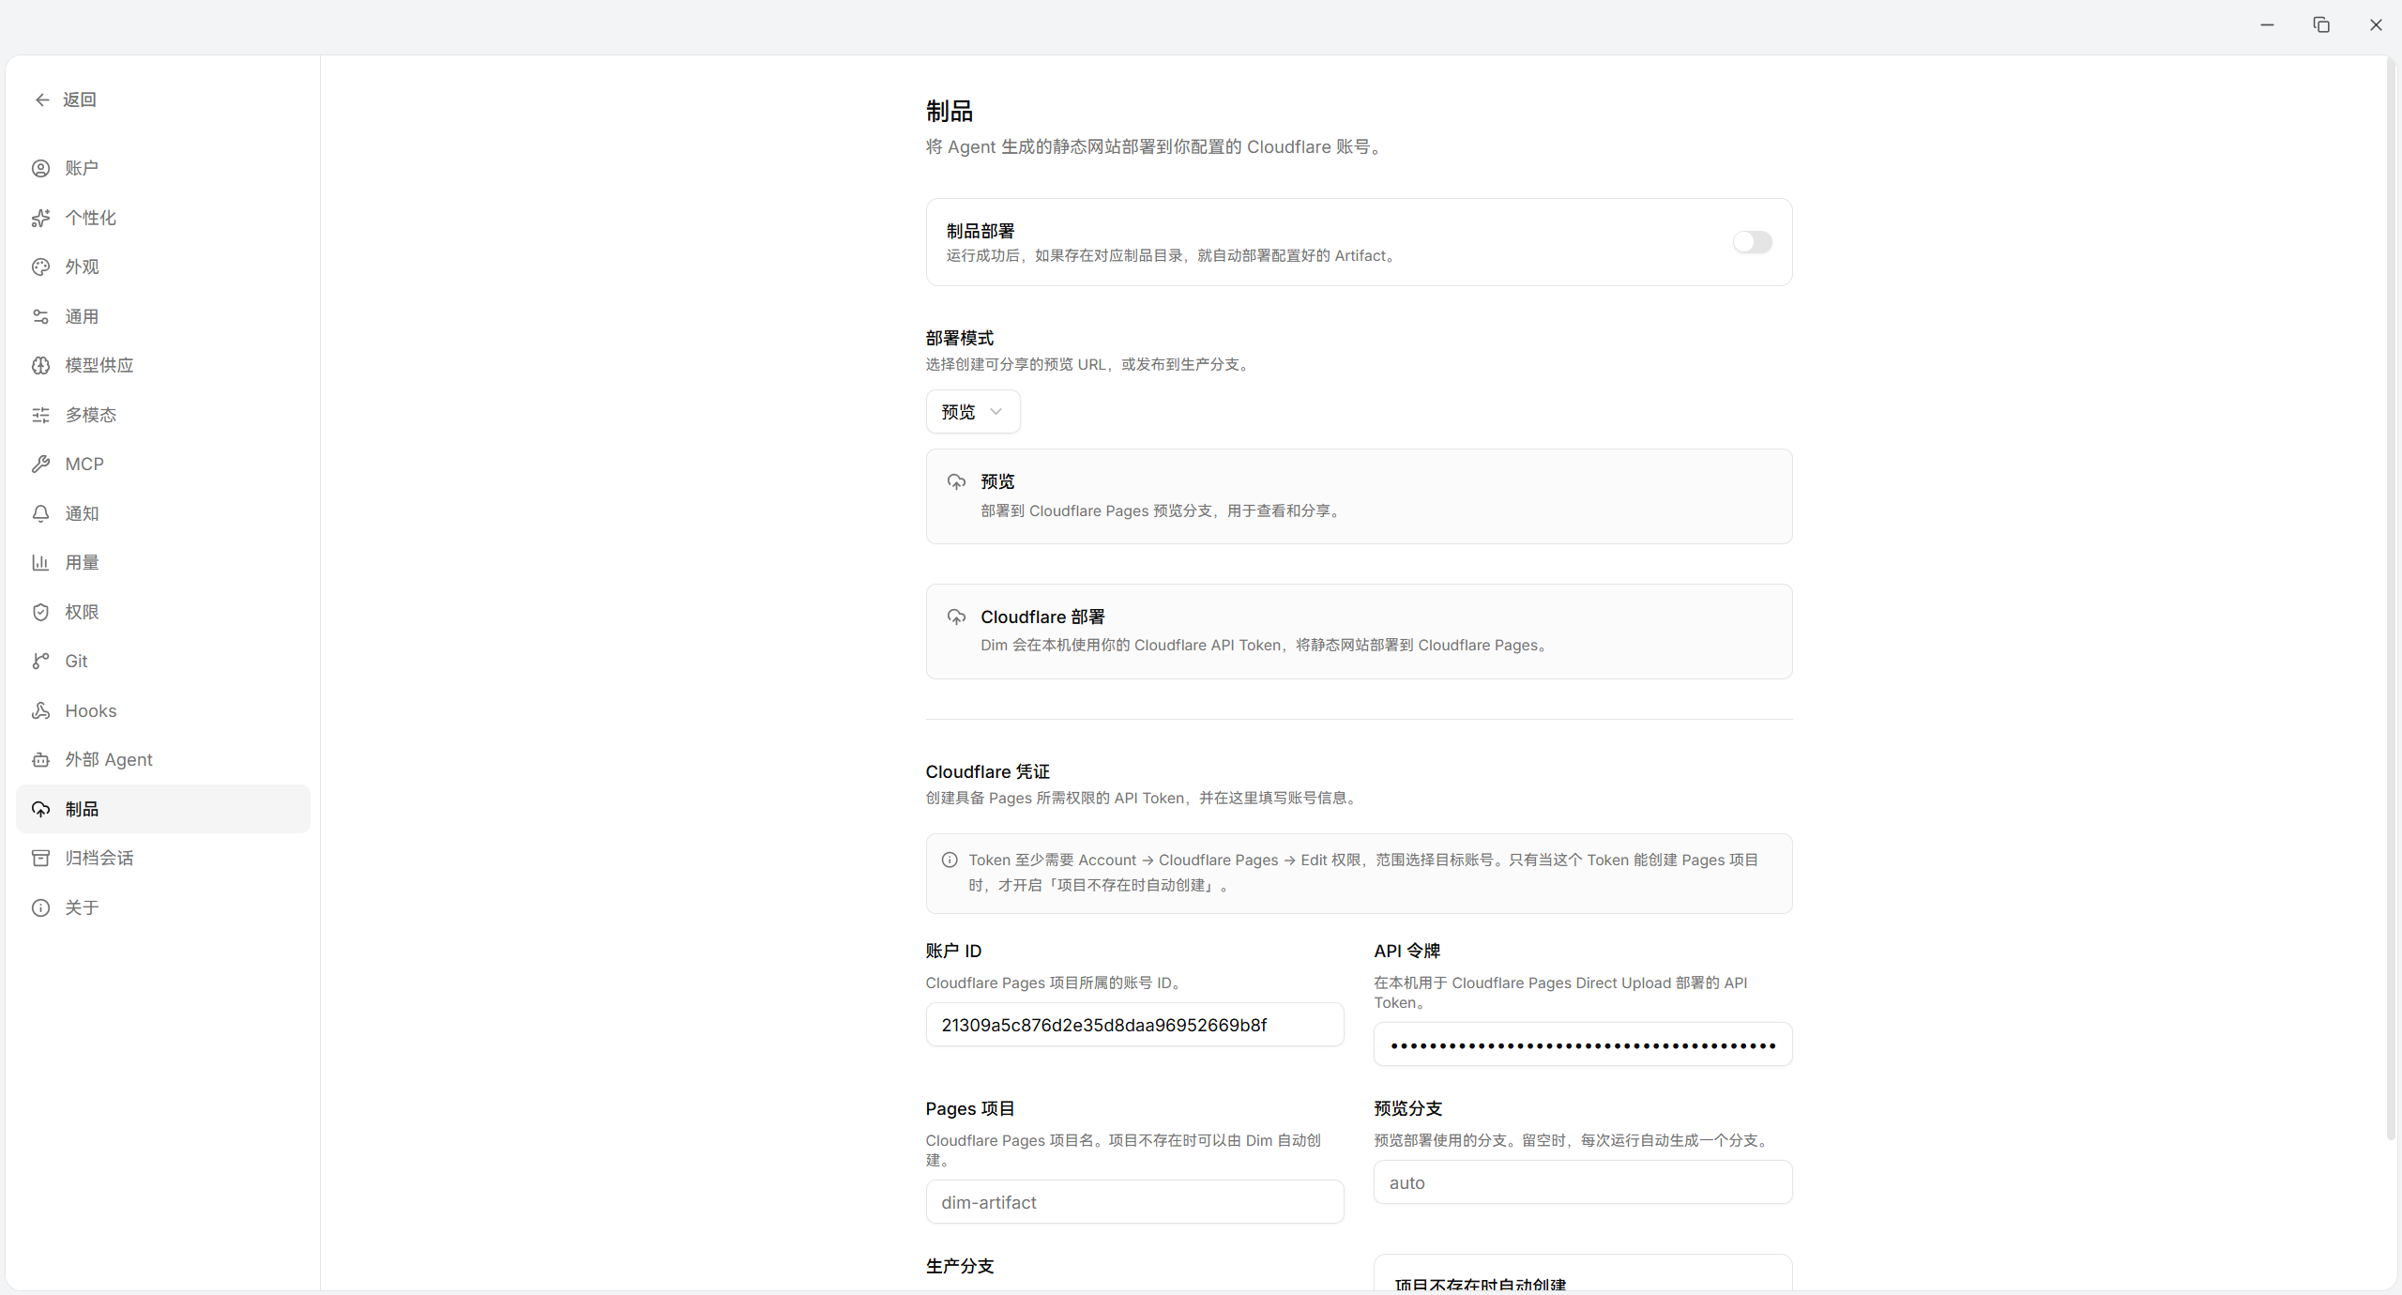Select MCP in the sidebar
Screen dimensions: 2402x1295
tap(163, 464)
